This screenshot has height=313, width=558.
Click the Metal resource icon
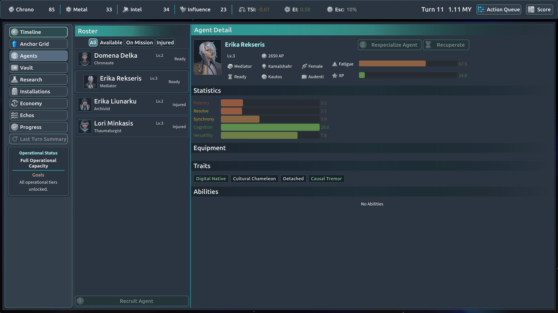[69, 10]
